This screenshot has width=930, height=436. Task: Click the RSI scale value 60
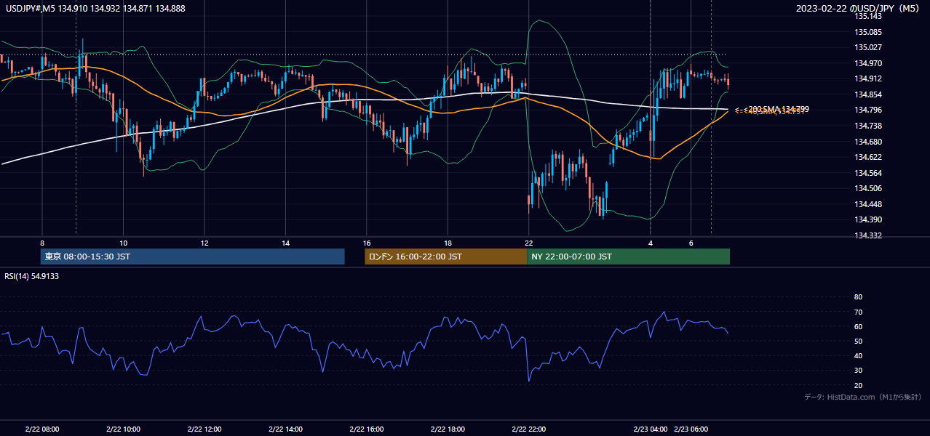(x=858, y=326)
